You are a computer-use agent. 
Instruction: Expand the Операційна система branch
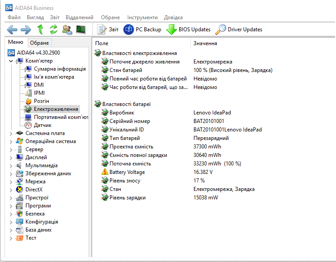coord(11,141)
